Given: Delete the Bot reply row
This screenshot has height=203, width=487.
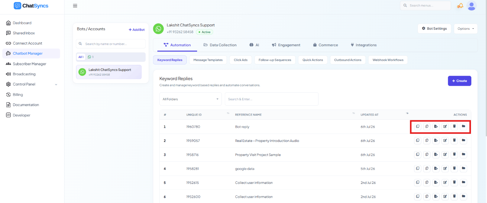Looking at the screenshot, I should pyautogui.click(x=454, y=126).
